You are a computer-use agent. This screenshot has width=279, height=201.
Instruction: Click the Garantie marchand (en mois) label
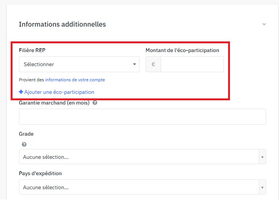[x=54, y=103]
